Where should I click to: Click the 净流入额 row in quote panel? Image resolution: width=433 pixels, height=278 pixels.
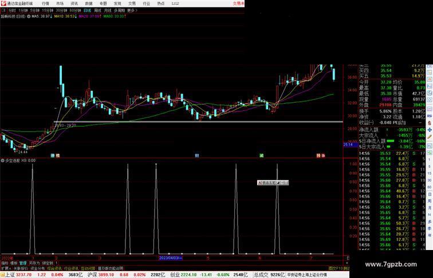(x=392, y=130)
